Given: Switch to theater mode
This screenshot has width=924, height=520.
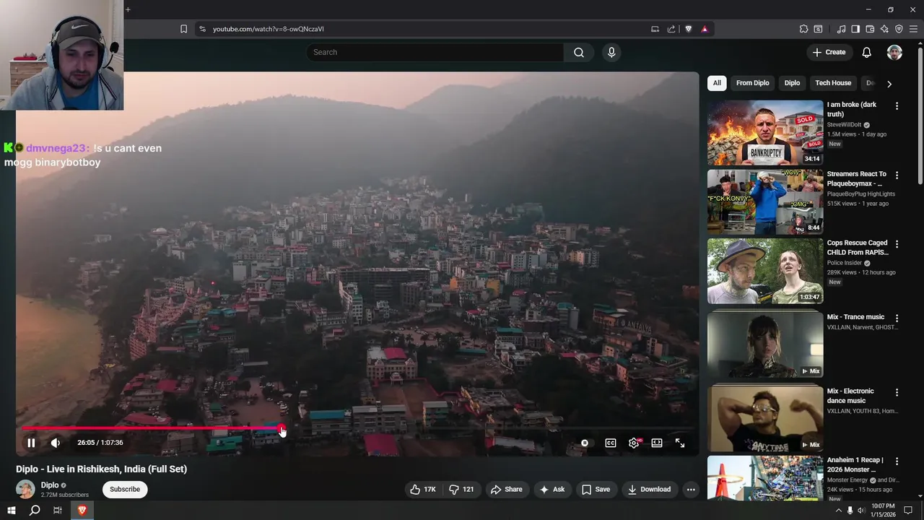Looking at the screenshot, I should [657, 443].
